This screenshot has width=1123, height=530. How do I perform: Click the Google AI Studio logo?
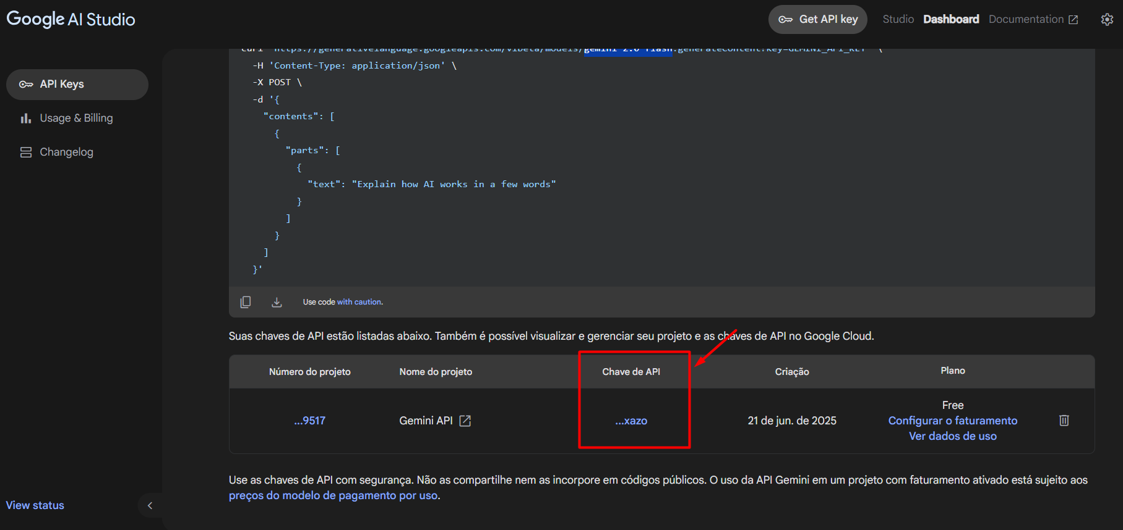coord(71,19)
